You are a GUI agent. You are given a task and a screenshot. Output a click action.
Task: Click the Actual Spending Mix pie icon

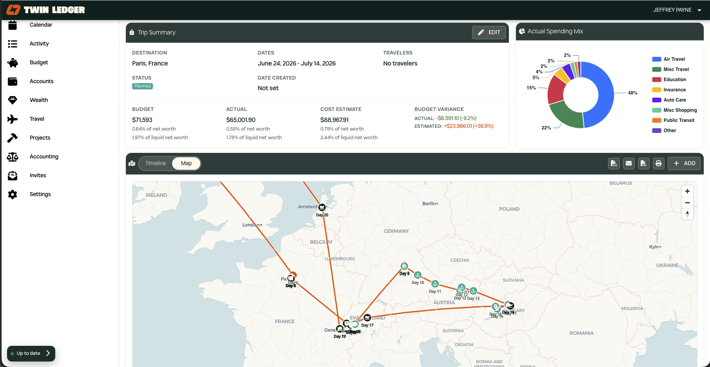[522, 31]
